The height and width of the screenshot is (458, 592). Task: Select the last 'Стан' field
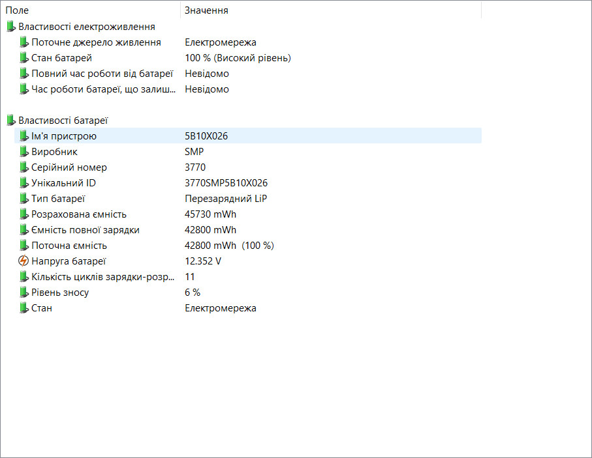coord(42,308)
